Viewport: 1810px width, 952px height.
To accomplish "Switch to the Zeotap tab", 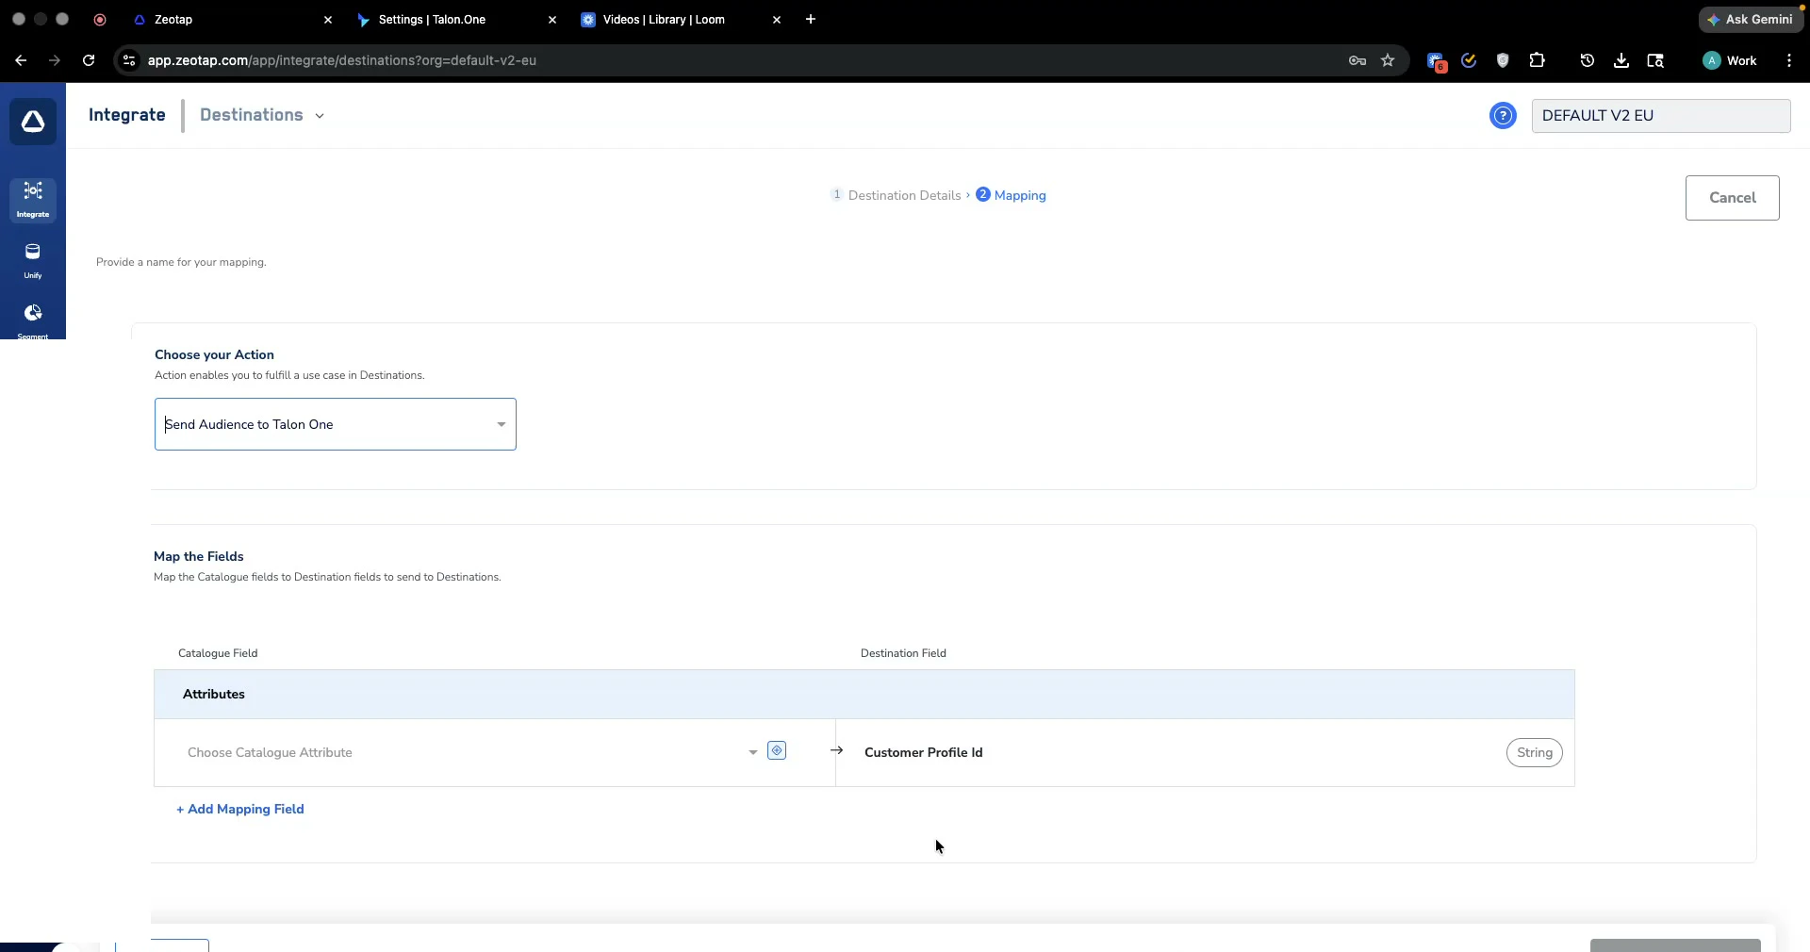I will tap(231, 19).
